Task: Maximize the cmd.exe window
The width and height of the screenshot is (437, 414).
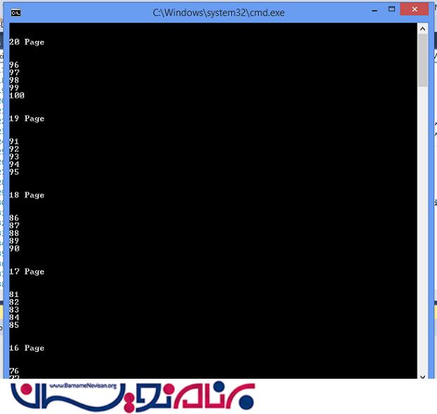Action: [x=392, y=9]
